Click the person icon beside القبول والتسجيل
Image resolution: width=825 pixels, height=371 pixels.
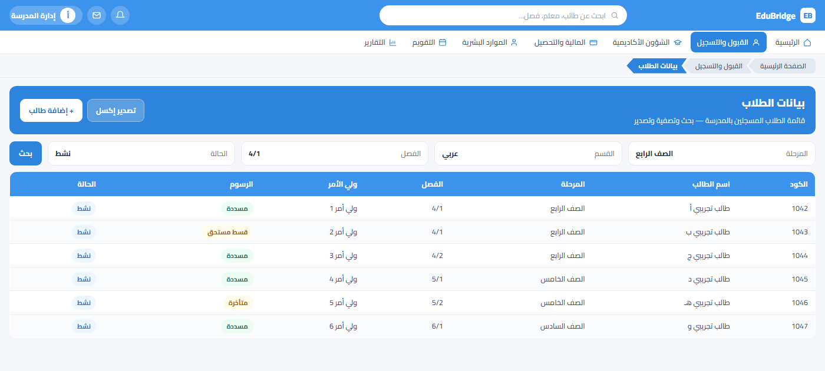tap(756, 42)
